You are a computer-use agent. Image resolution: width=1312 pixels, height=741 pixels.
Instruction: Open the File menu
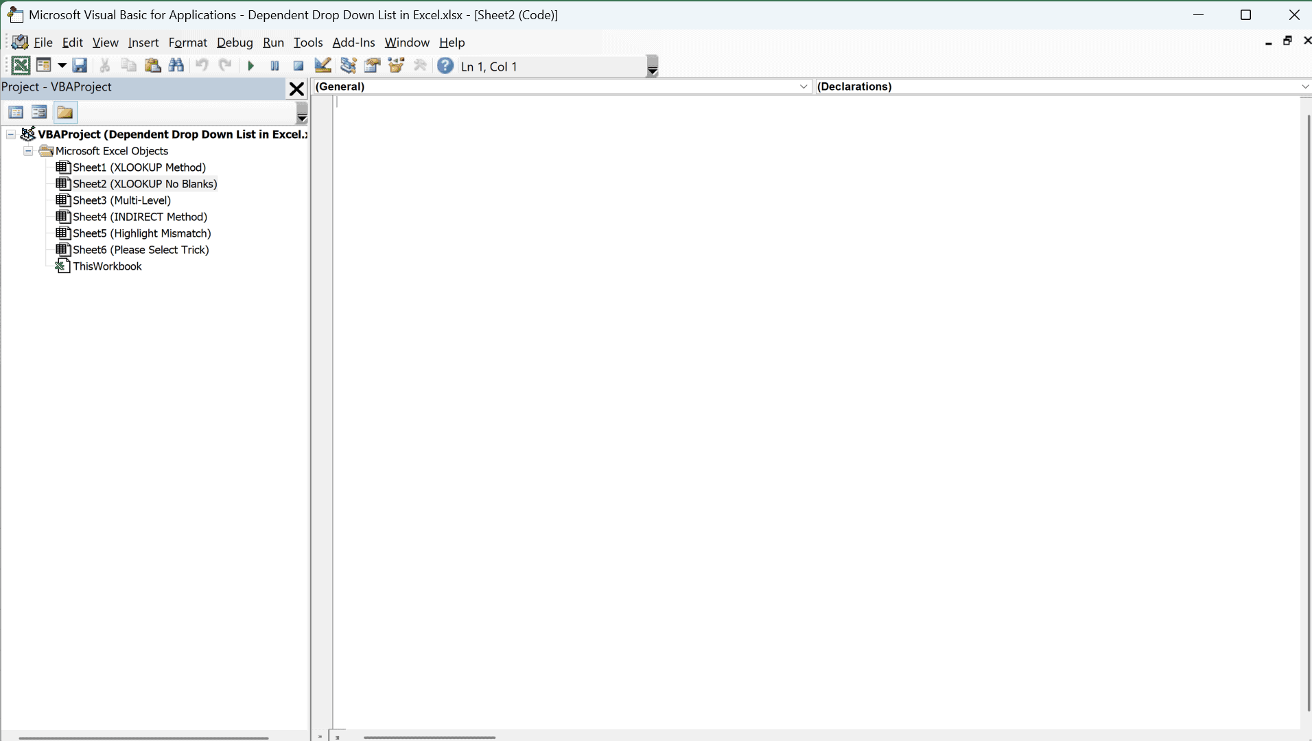coord(43,43)
